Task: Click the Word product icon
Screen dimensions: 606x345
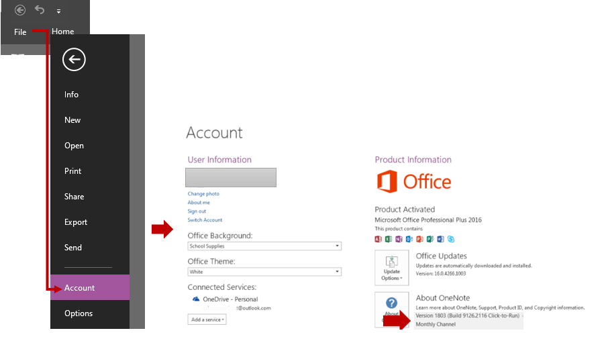Action: [x=441, y=239]
